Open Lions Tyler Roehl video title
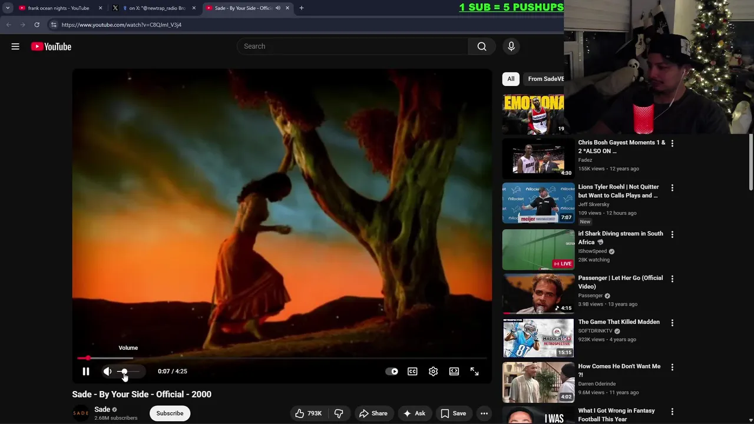This screenshot has height=424, width=754. (x=619, y=191)
